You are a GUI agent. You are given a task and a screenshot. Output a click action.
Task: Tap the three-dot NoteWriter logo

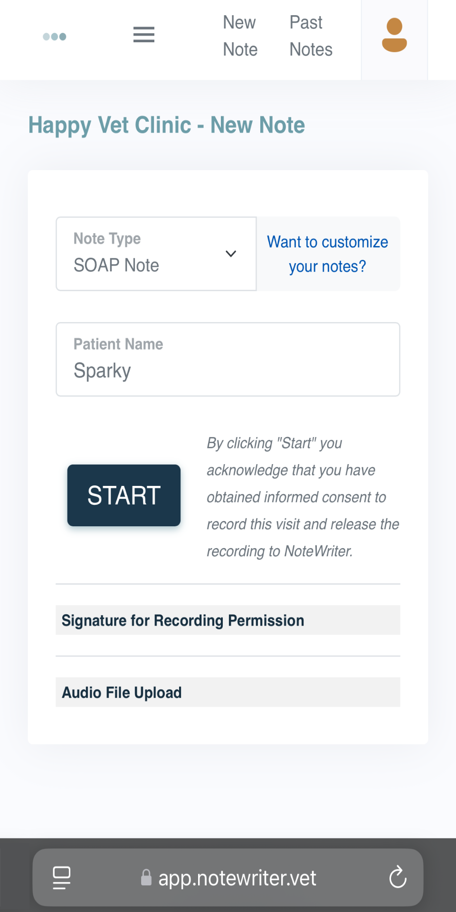click(55, 37)
